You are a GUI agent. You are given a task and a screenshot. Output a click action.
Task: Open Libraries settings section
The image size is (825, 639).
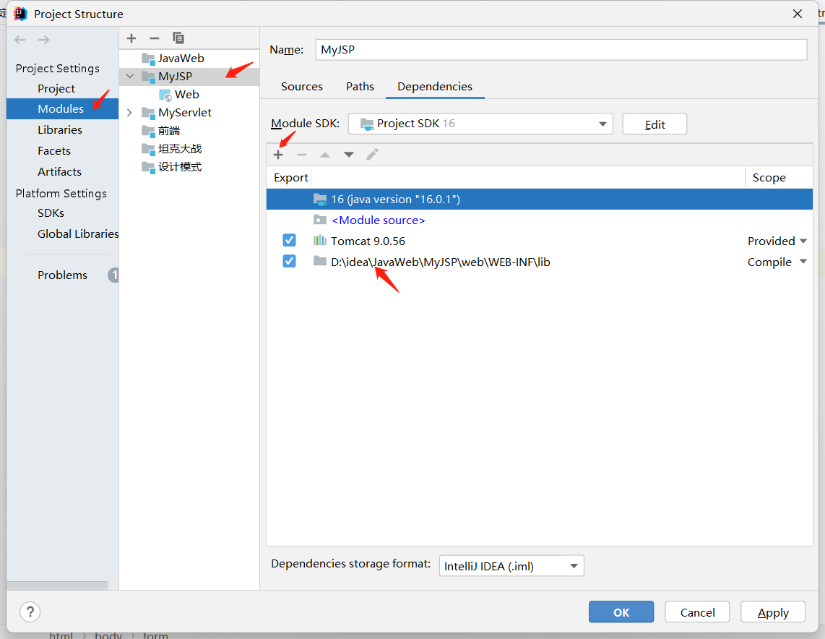click(60, 129)
